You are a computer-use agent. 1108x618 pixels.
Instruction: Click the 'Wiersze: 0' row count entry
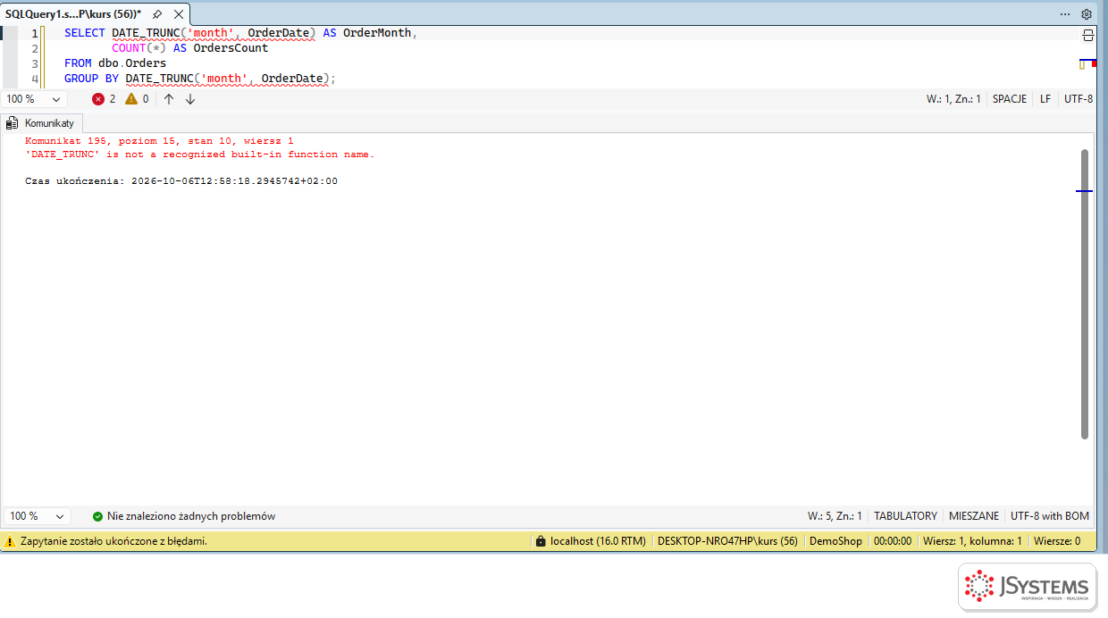(1057, 541)
